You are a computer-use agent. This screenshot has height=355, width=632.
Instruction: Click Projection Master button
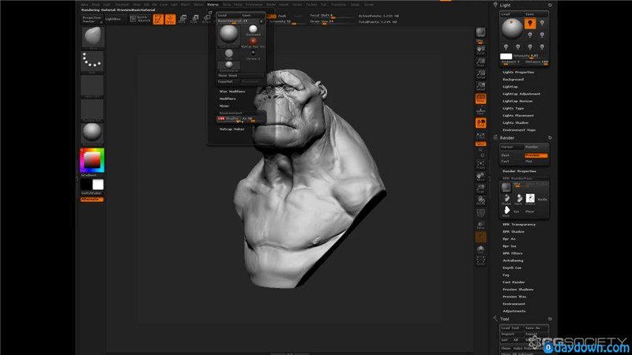coord(92,19)
